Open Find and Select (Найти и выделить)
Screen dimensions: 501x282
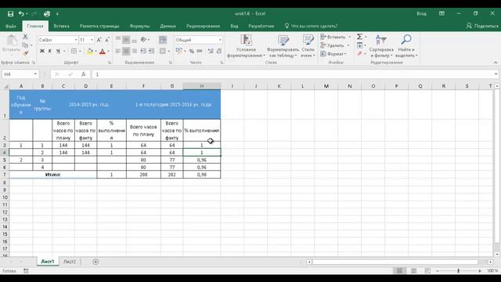(x=405, y=46)
